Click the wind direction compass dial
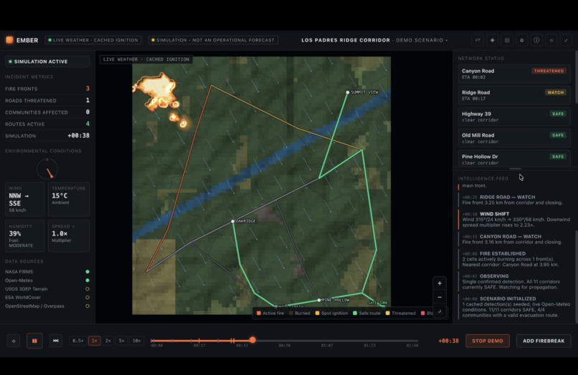This screenshot has height=375, width=578. coord(47,169)
